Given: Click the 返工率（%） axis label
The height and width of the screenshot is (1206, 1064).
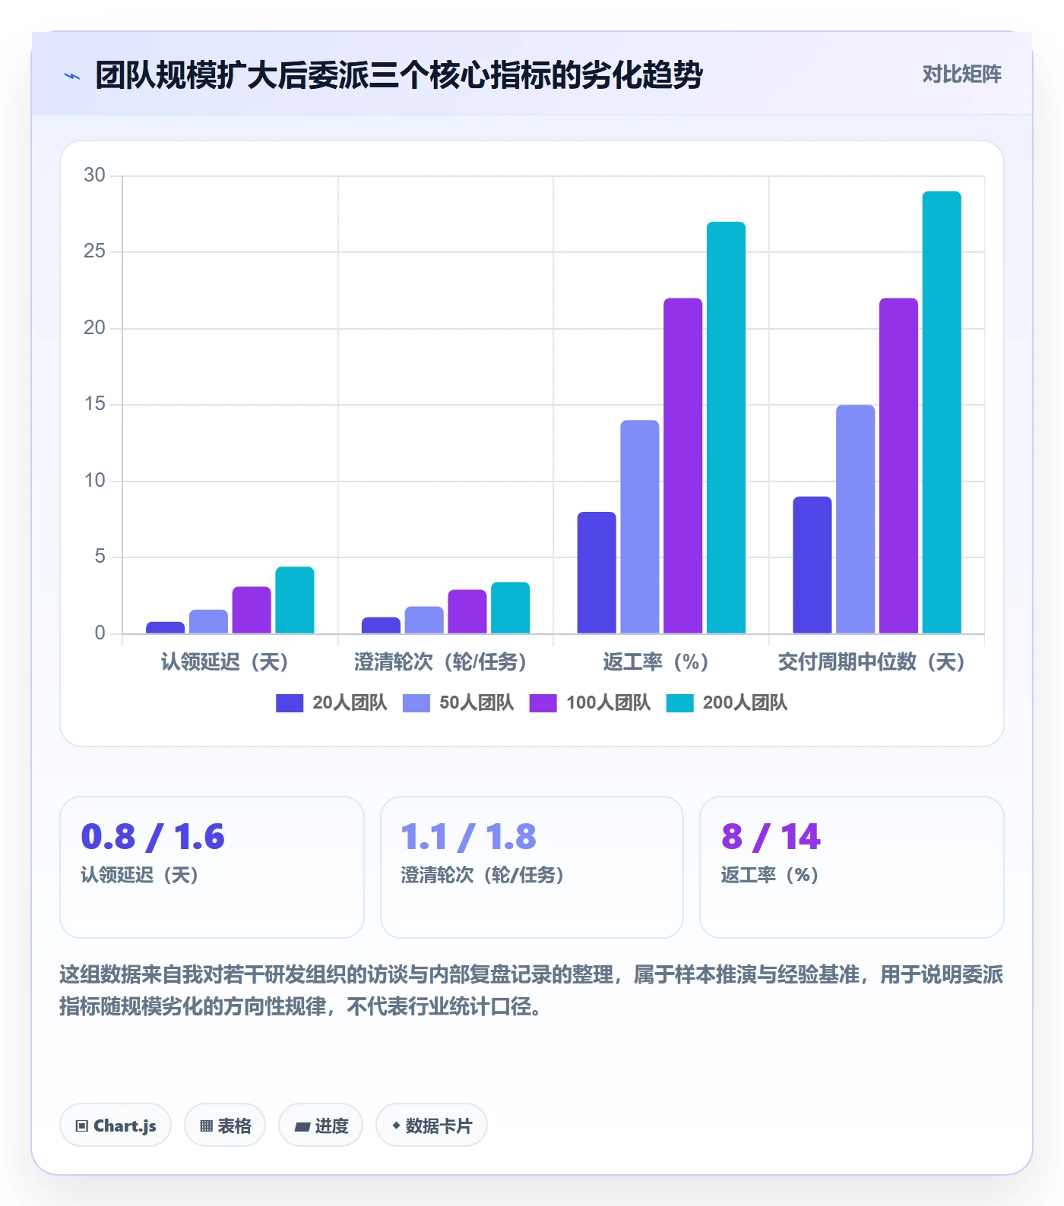Looking at the screenshot, I should pos(656,662).
